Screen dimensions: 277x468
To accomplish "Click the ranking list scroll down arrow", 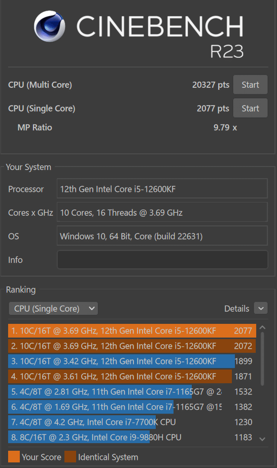I will pos(262,439).
